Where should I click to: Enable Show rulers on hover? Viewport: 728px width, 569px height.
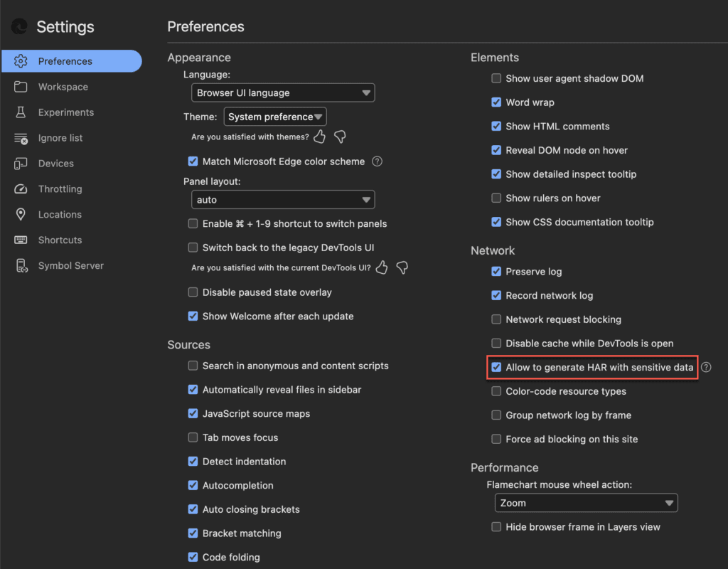click(x=496, y=198)
